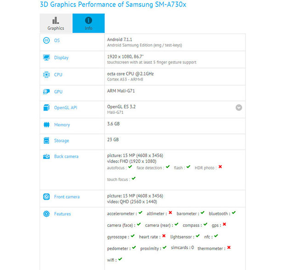The width and height of the screenshot is (285, 270).
Task: Click the heart rate red cross
Action: point(164,236)
